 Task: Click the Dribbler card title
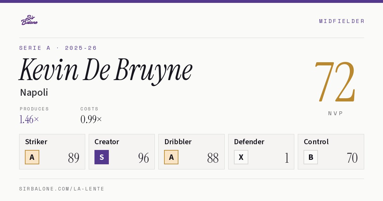tap(177, 142)
